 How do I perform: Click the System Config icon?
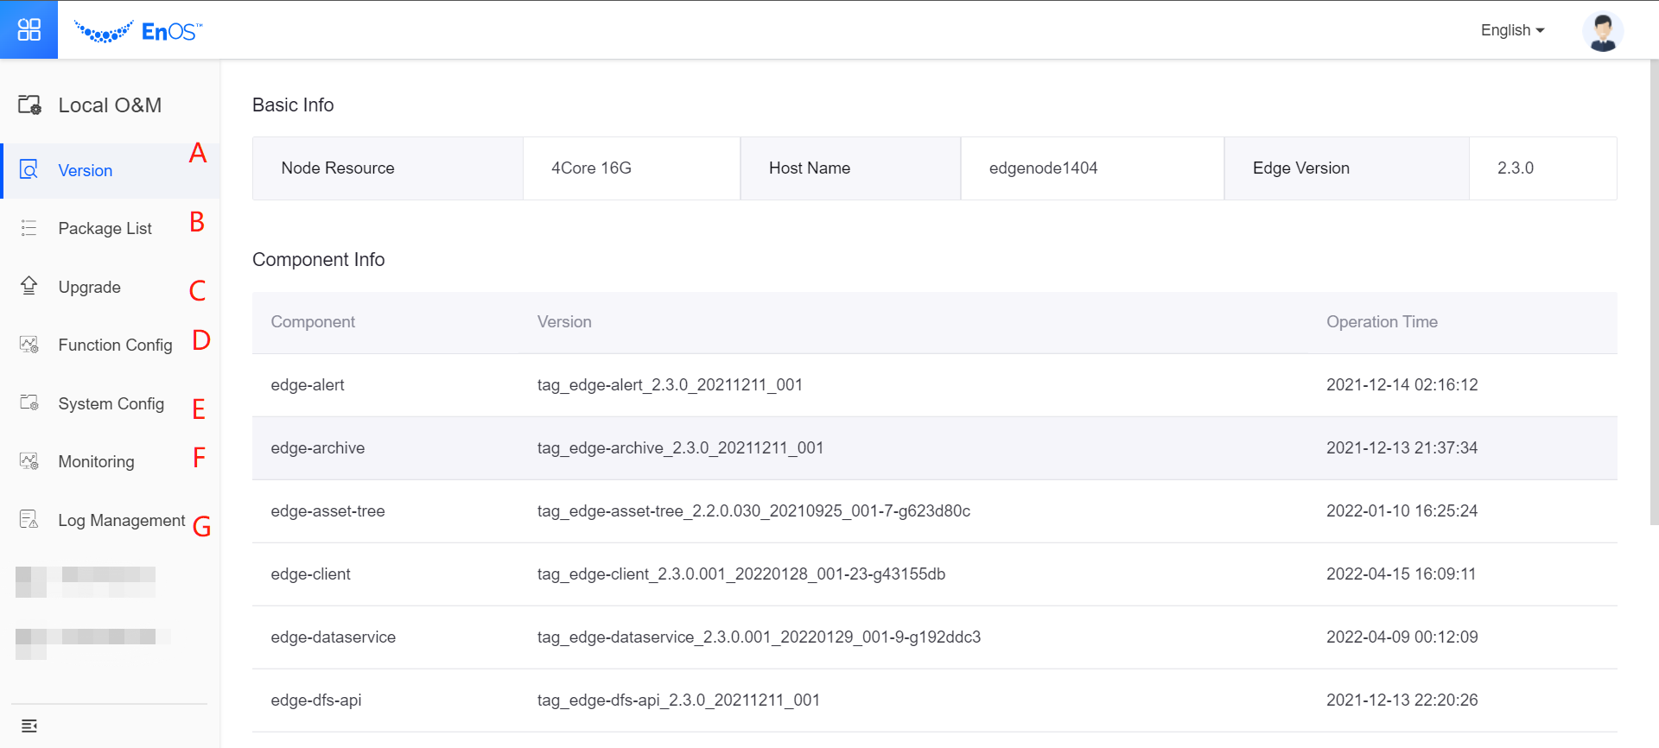(x=29, y=403)
